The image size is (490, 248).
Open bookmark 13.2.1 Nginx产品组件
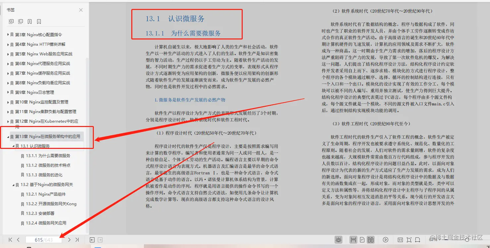tap(46, 194)
